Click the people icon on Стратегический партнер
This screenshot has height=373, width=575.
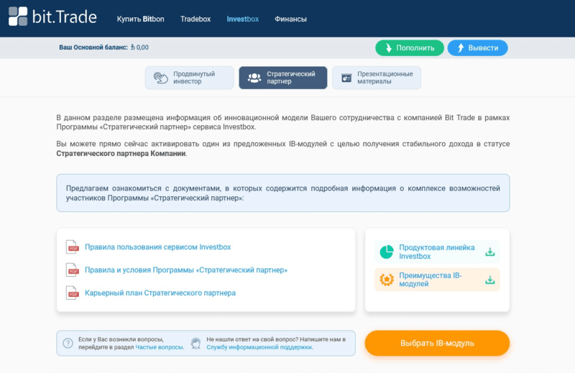[x=254, y=78]
